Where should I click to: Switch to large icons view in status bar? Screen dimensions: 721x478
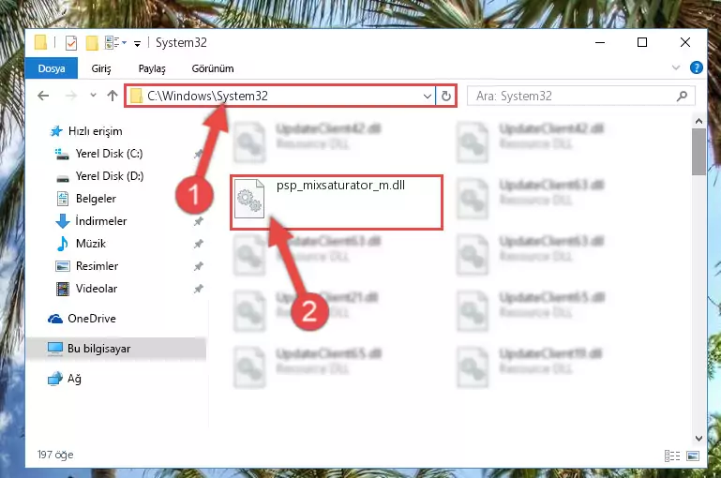pyautogui.click(x=693, y=456)
